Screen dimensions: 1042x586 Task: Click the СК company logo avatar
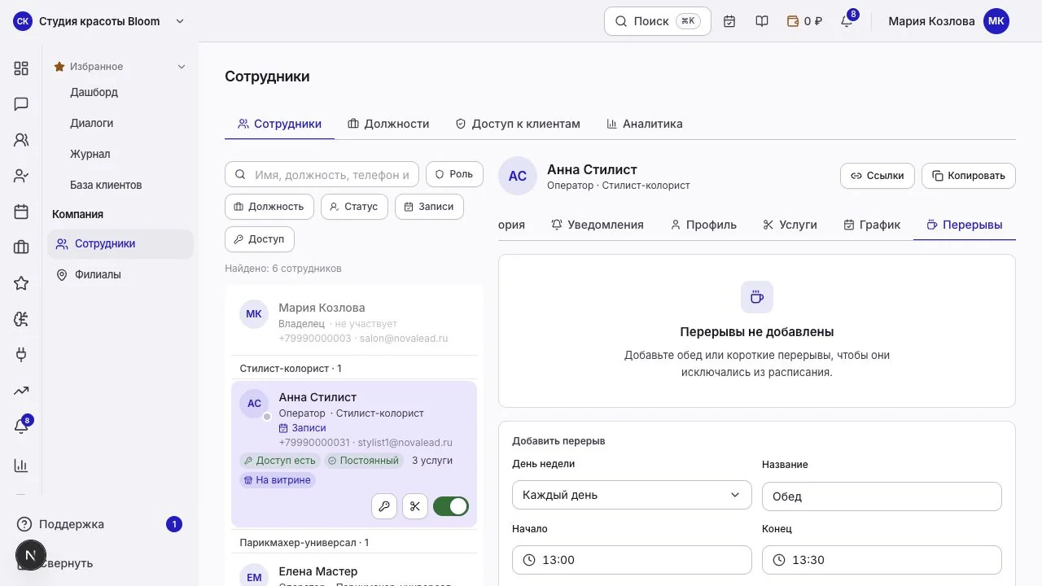pyautogui.click(x=23, y=21)
